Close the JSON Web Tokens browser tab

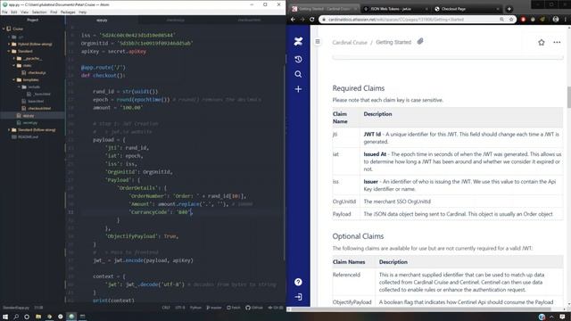[x=426, y=9]
